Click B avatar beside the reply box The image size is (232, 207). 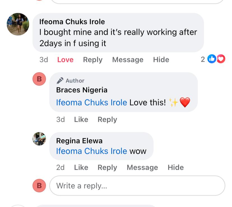(x=39, y=185)
